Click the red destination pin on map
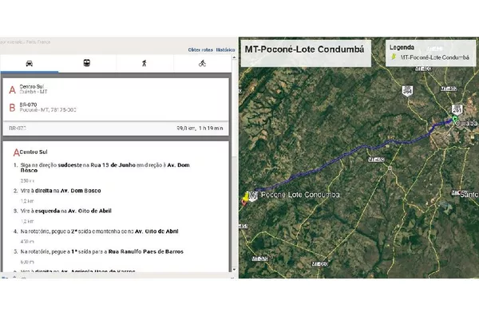The height and width of the screenshot is (316, 479). click(243, 202)
